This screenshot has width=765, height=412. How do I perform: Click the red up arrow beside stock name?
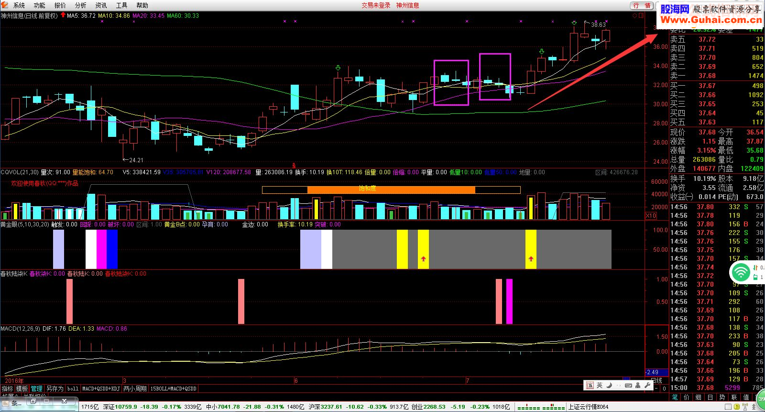(x=63, y=15)
